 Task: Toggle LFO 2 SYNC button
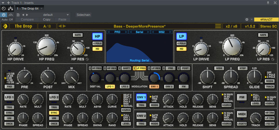pos(54,113)
